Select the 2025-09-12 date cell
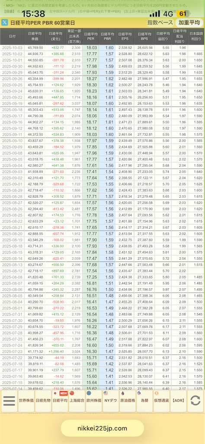 (x=13, y=128)
